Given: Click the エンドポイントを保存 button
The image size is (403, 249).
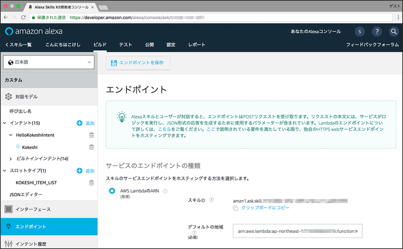Looking at the screenshot, I should [138, 63].
